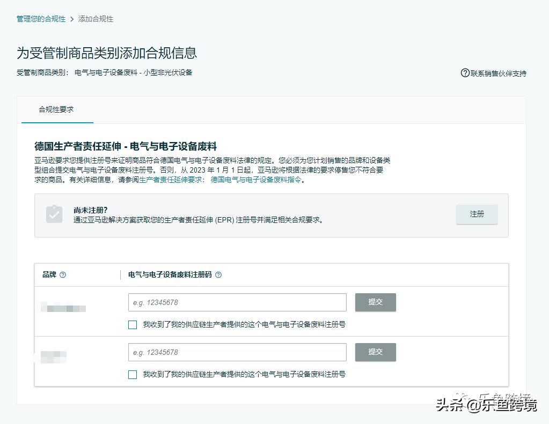Click the 联系销售伙伴支持 support link
The width and height of the screenshot is (549, 424).
[498, 73]
